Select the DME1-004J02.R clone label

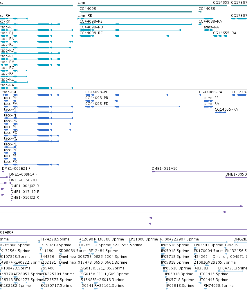pos(25,186)
